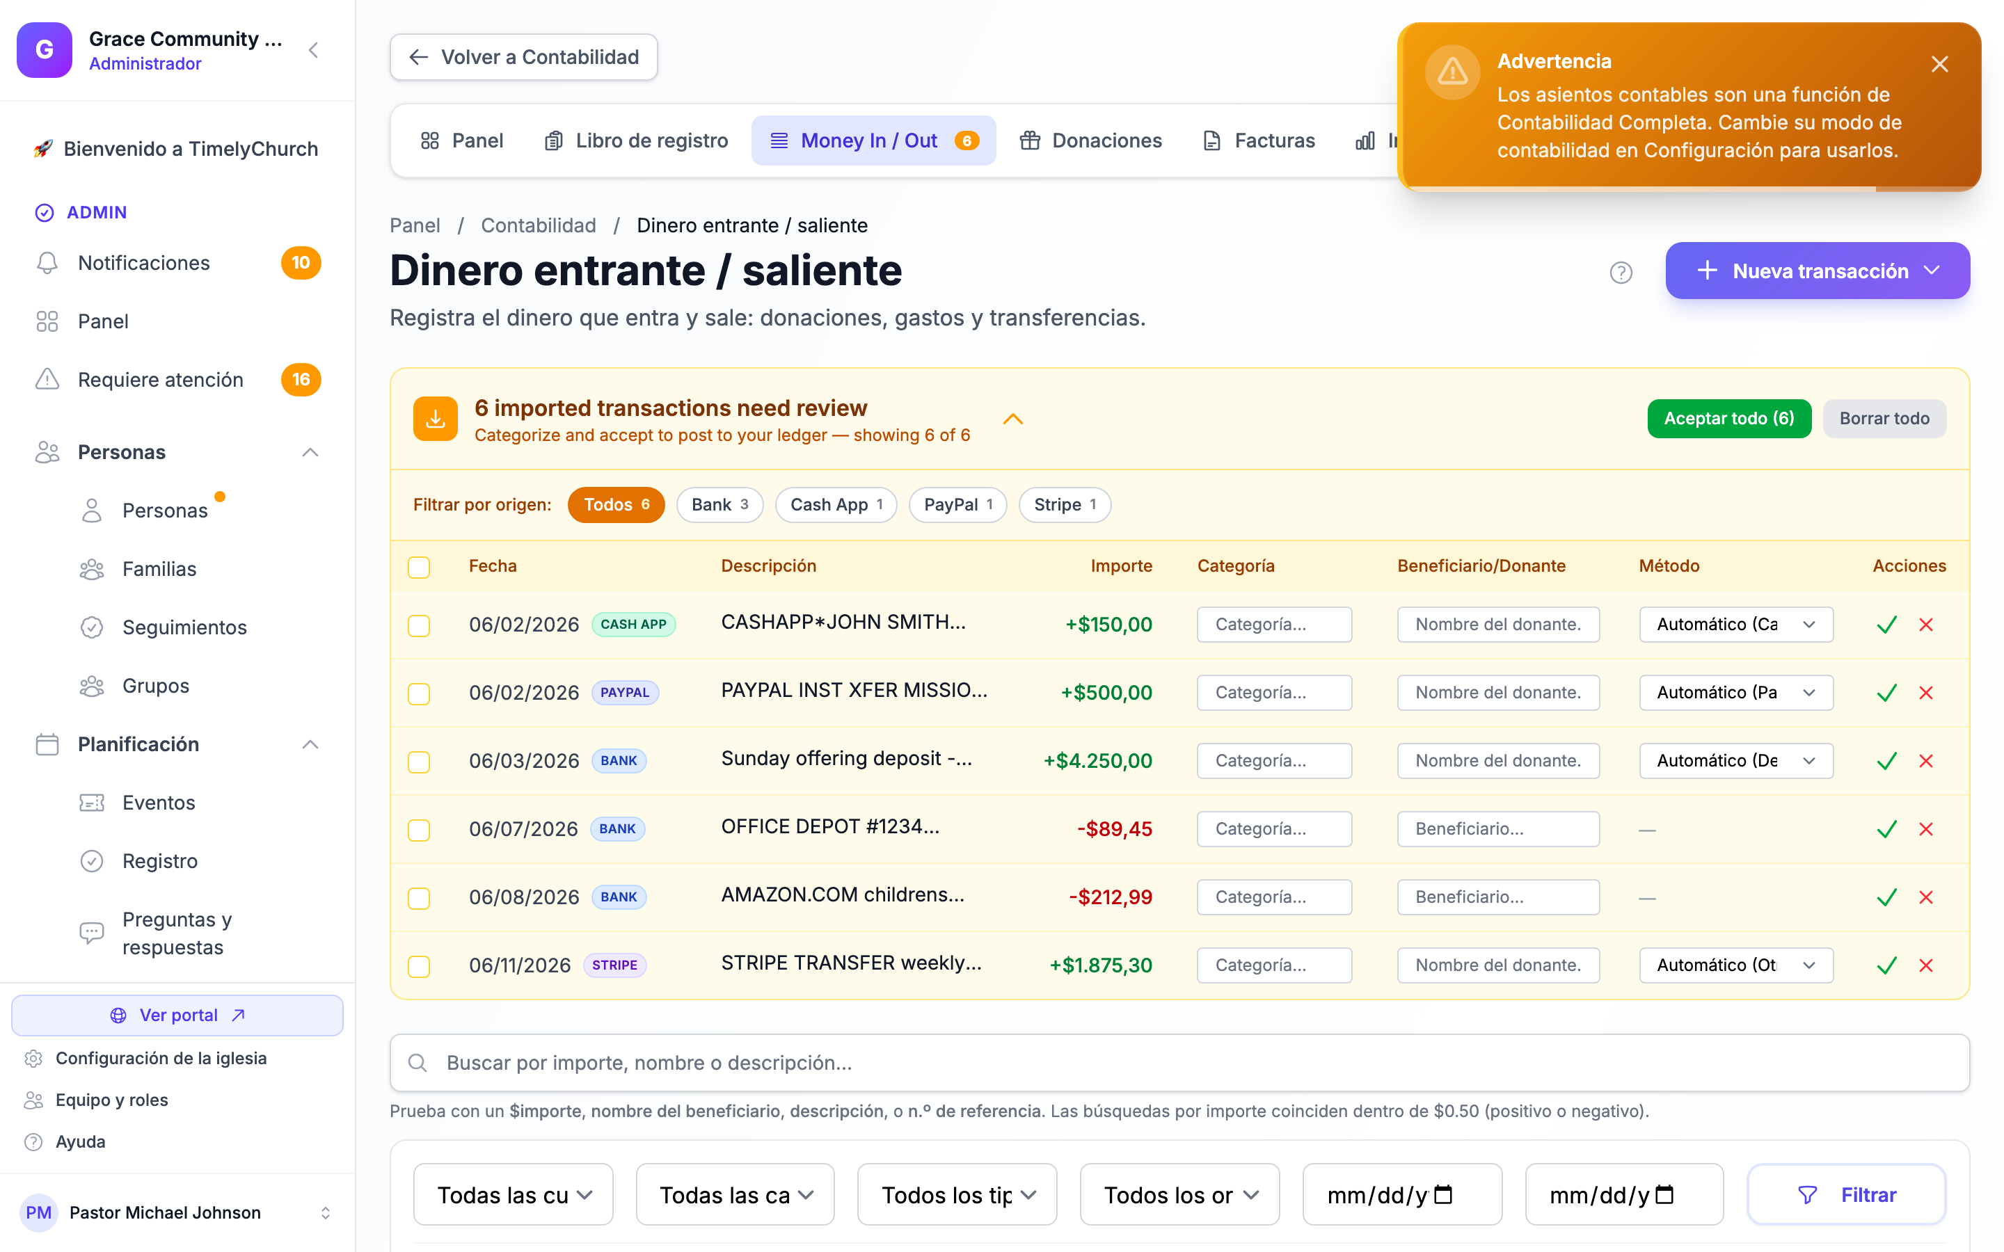Reject the STRIPE TRANSFER transaction with red X
2004x1252 pixels.
(1925, 965)
